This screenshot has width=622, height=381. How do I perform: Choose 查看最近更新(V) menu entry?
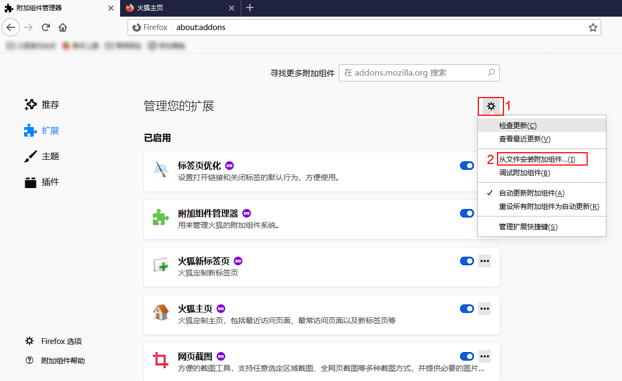point(542,139)
